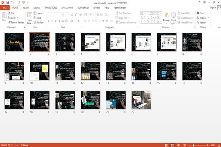
Task: Open the Replace dropdown arrow
Action: 208,18
